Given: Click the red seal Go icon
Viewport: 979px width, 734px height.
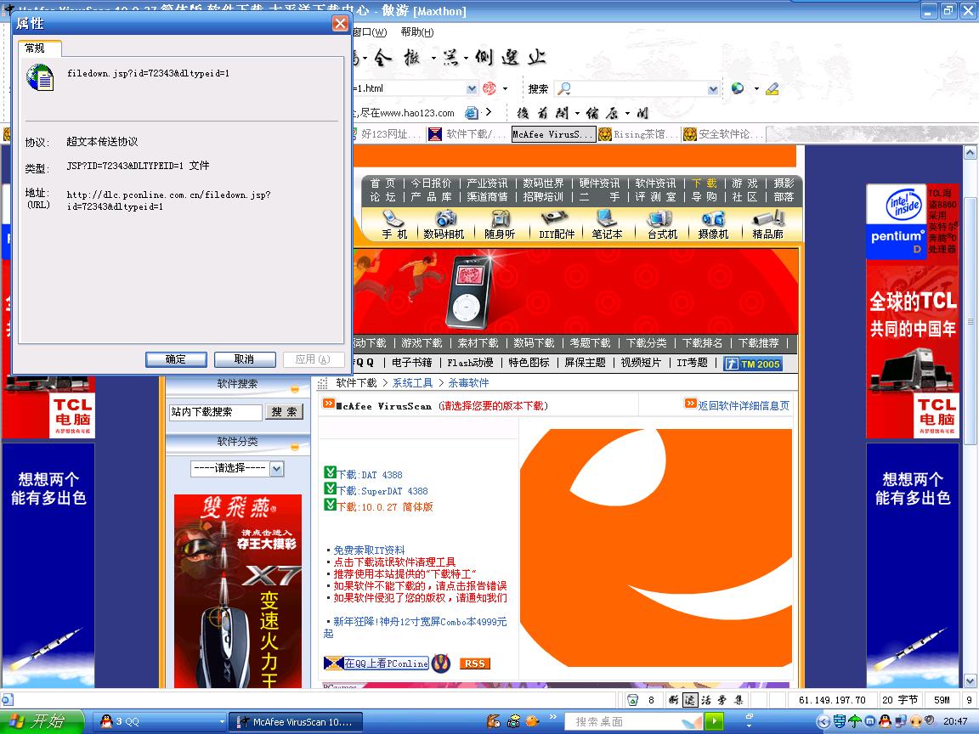Looking at the screenshot, I should tap(490, 88).
